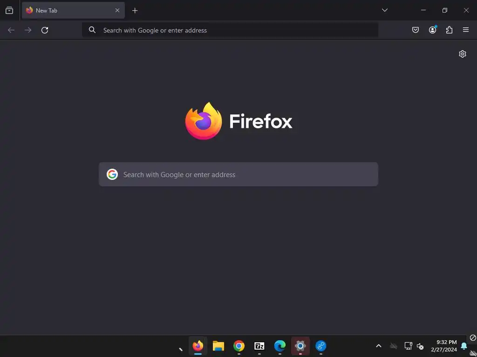Click the Google icon in search box
Screen dimensions: 477x357
point(112,174)
